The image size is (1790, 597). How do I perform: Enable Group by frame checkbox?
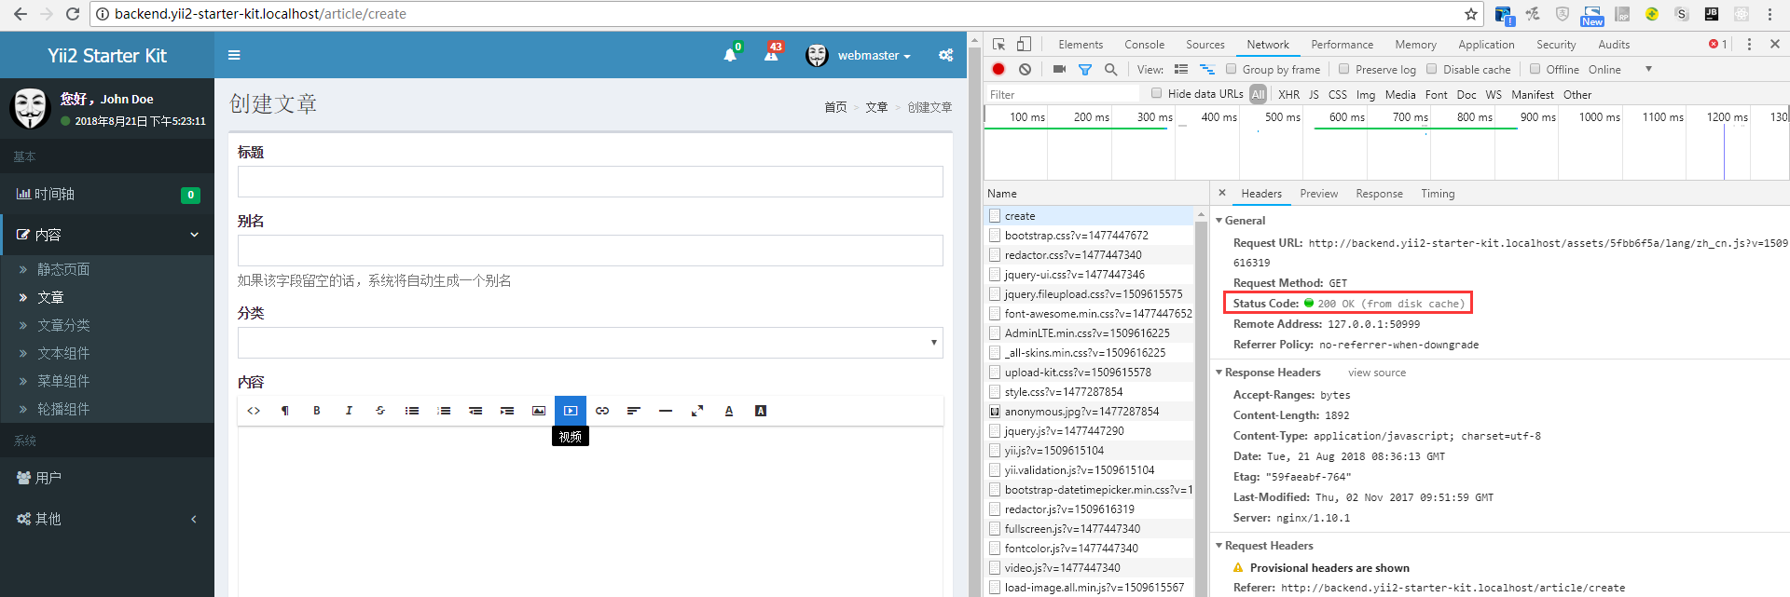coord(1231,69)
